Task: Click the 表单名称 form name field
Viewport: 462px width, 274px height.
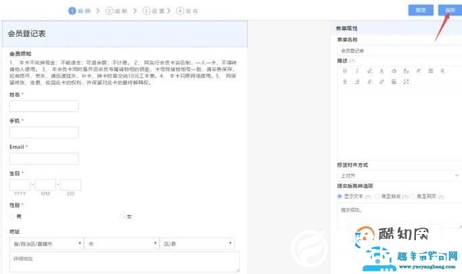Action: [x=399, y=51]
